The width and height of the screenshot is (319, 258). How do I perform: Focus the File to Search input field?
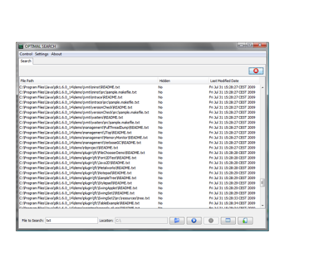tap(71, 220)
